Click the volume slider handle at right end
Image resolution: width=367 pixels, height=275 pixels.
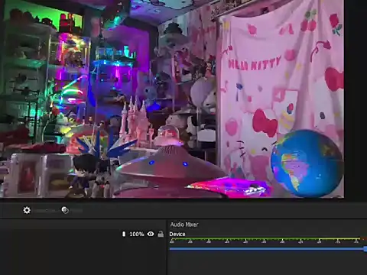pyautogui.click(x=365, y=249)
